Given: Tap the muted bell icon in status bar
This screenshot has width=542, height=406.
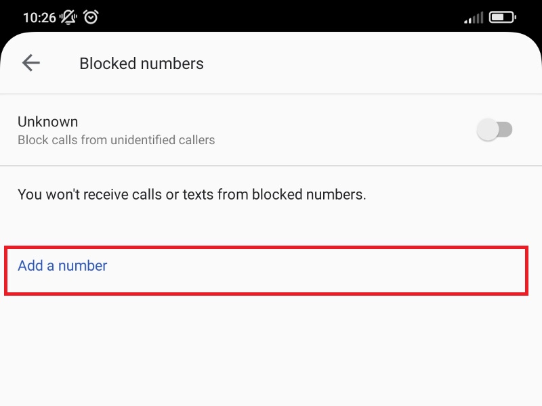Looking at the screenshot, I should point(68,17).
